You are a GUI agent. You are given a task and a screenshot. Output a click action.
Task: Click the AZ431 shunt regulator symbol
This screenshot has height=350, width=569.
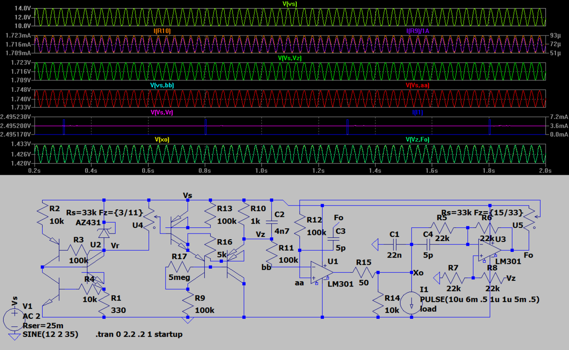(x=104, y=233)
